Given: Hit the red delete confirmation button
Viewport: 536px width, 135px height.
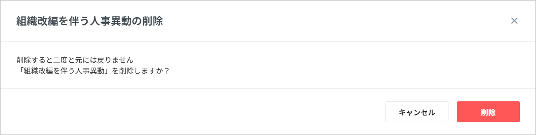Looking at the screenshot, I should click(x=488, y=112).
